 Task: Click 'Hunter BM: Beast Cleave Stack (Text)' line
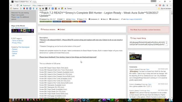tap(54, 68)
